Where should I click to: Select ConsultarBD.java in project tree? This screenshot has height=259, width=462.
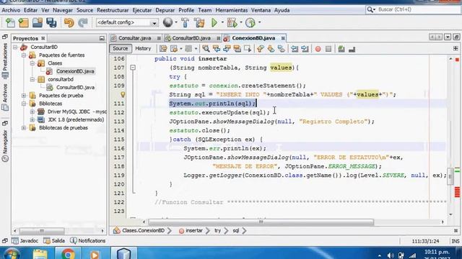pos(75,87)
